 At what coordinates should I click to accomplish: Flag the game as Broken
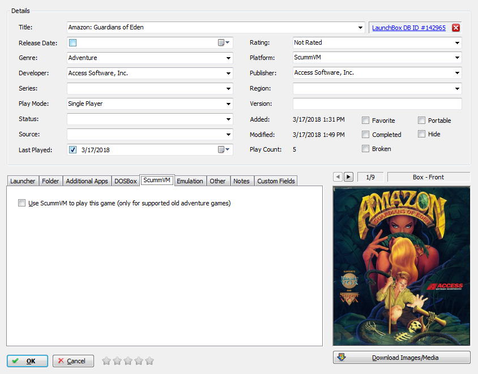pos(365,149)
